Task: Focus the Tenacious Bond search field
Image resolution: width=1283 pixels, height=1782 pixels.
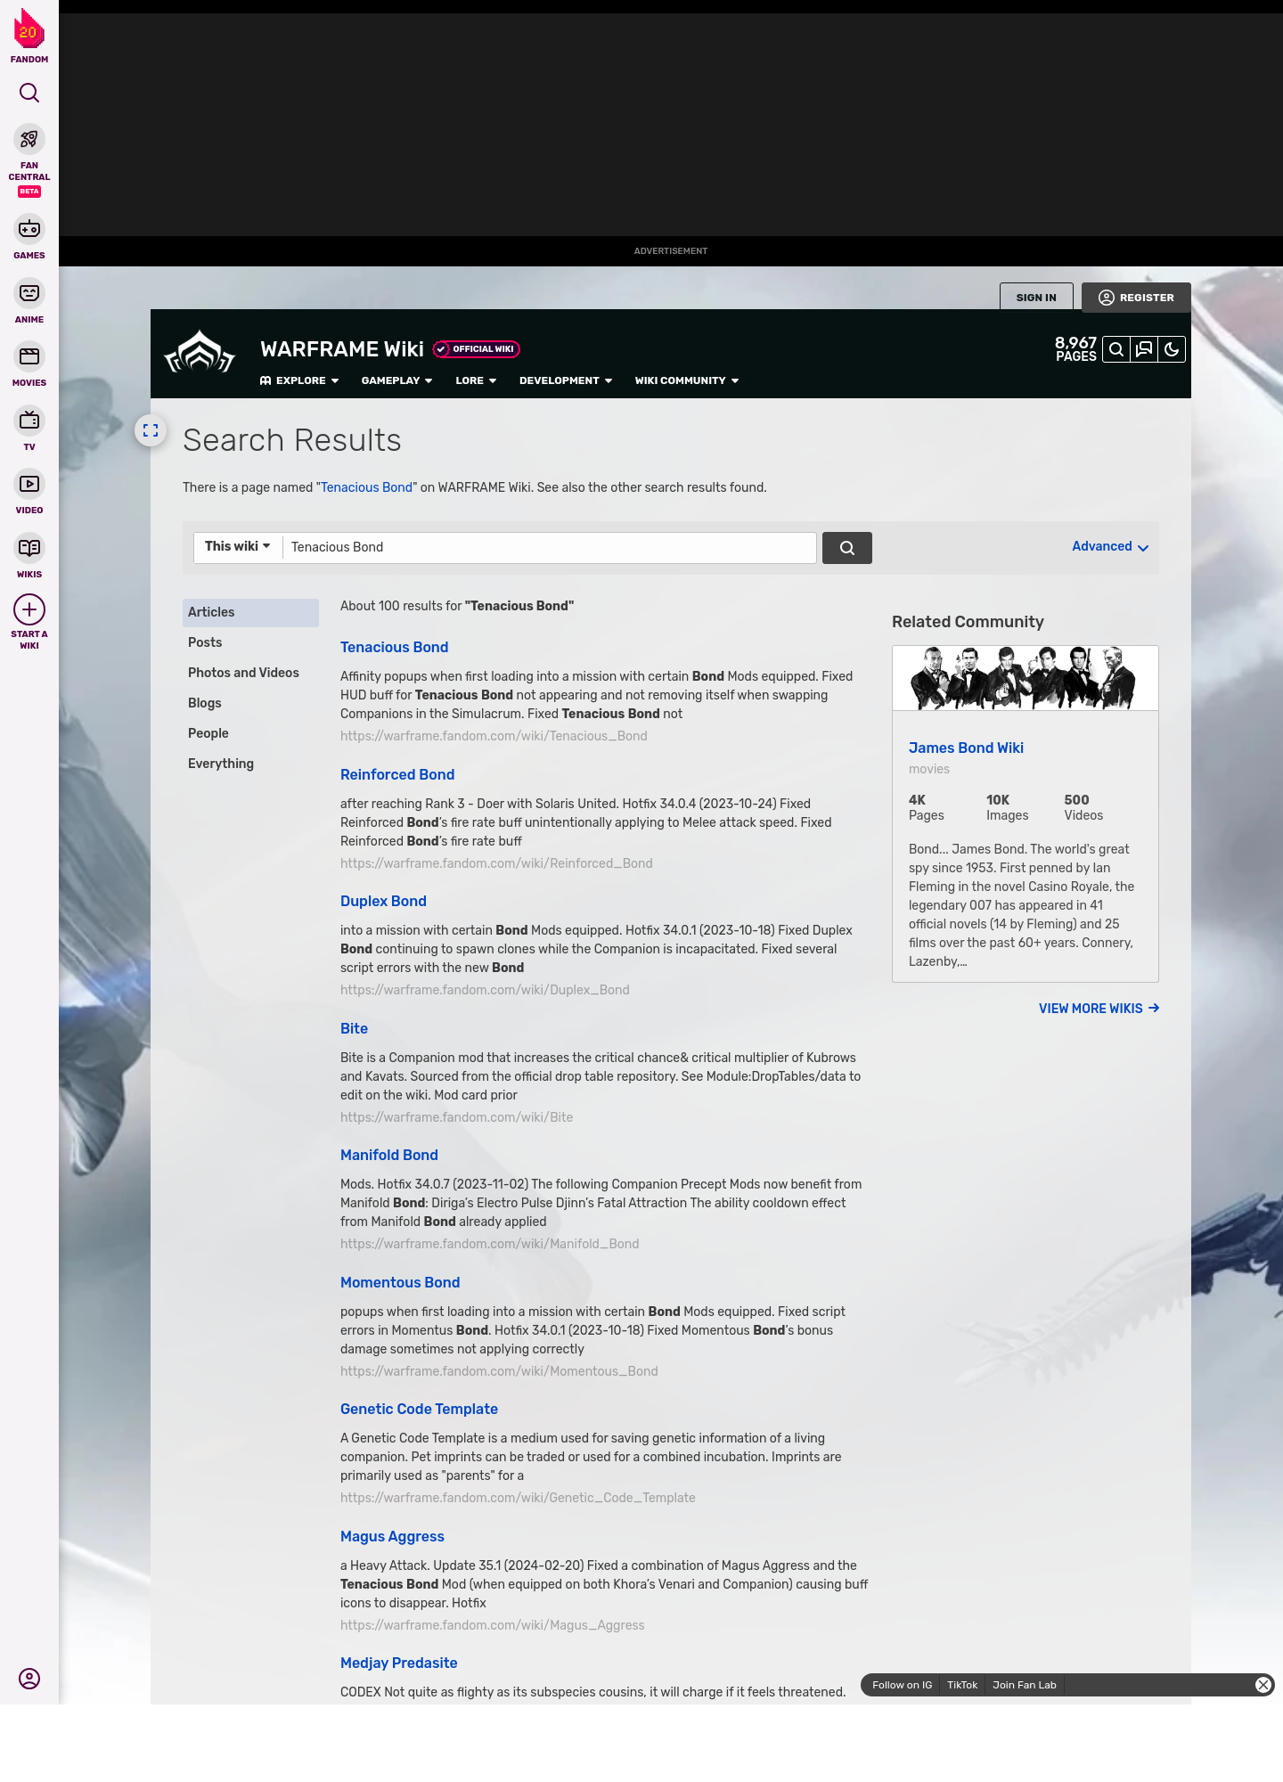Action: [x=549, y=547]
